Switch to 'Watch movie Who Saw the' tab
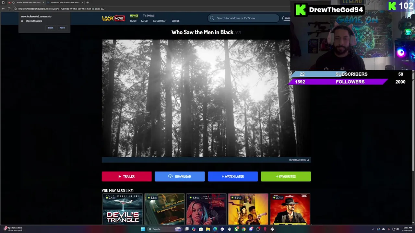This screenshot has height=233, width=415. pos(27,3)
